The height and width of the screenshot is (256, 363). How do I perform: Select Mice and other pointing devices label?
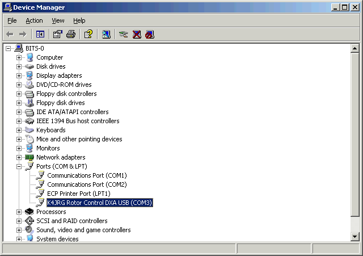(79, 139)
